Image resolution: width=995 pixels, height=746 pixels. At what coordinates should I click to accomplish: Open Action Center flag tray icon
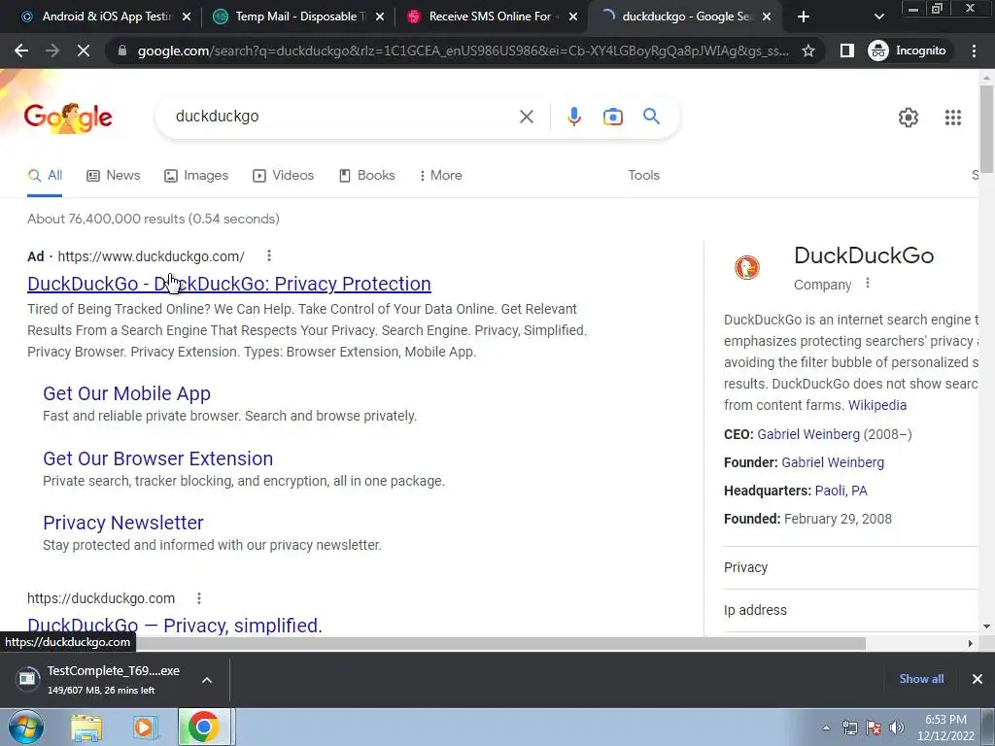pyautogui.click(x=874, y=728)
